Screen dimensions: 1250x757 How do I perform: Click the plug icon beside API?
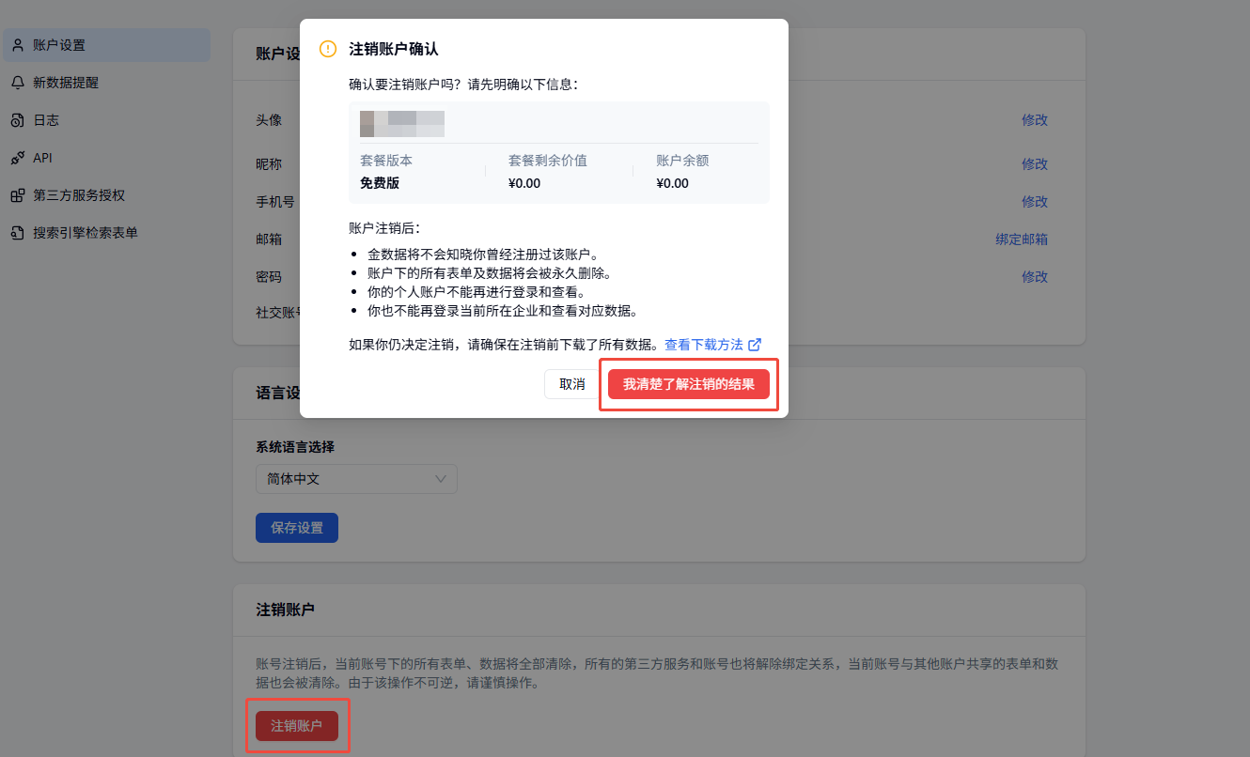[18, 158]
